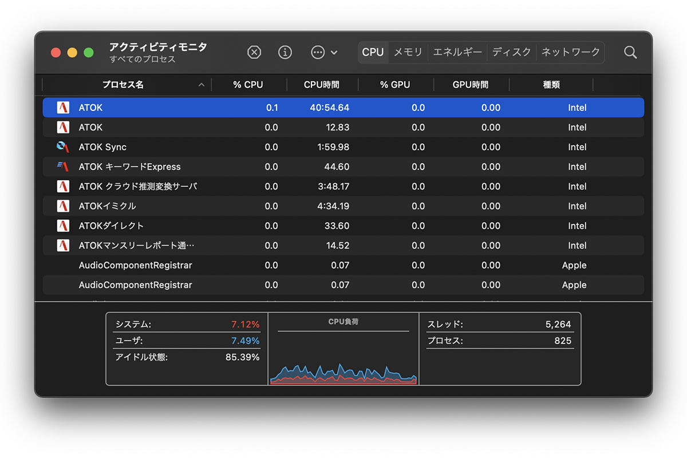Switch to the メモリ tab
The width and height of the screenshot is (687, 458).
[408, 52]
